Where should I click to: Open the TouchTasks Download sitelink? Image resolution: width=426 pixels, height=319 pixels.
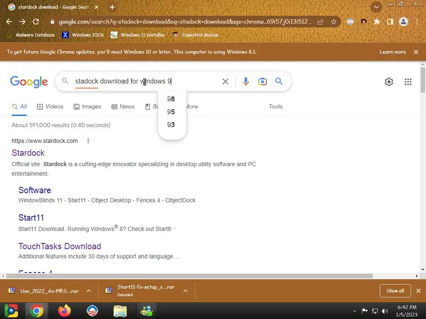pyautogui.click(x=59, y=246)
